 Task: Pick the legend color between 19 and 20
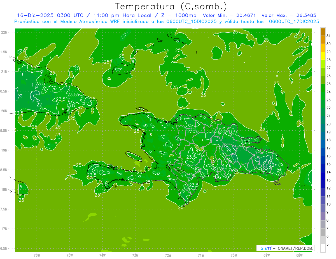coord(323,128)
